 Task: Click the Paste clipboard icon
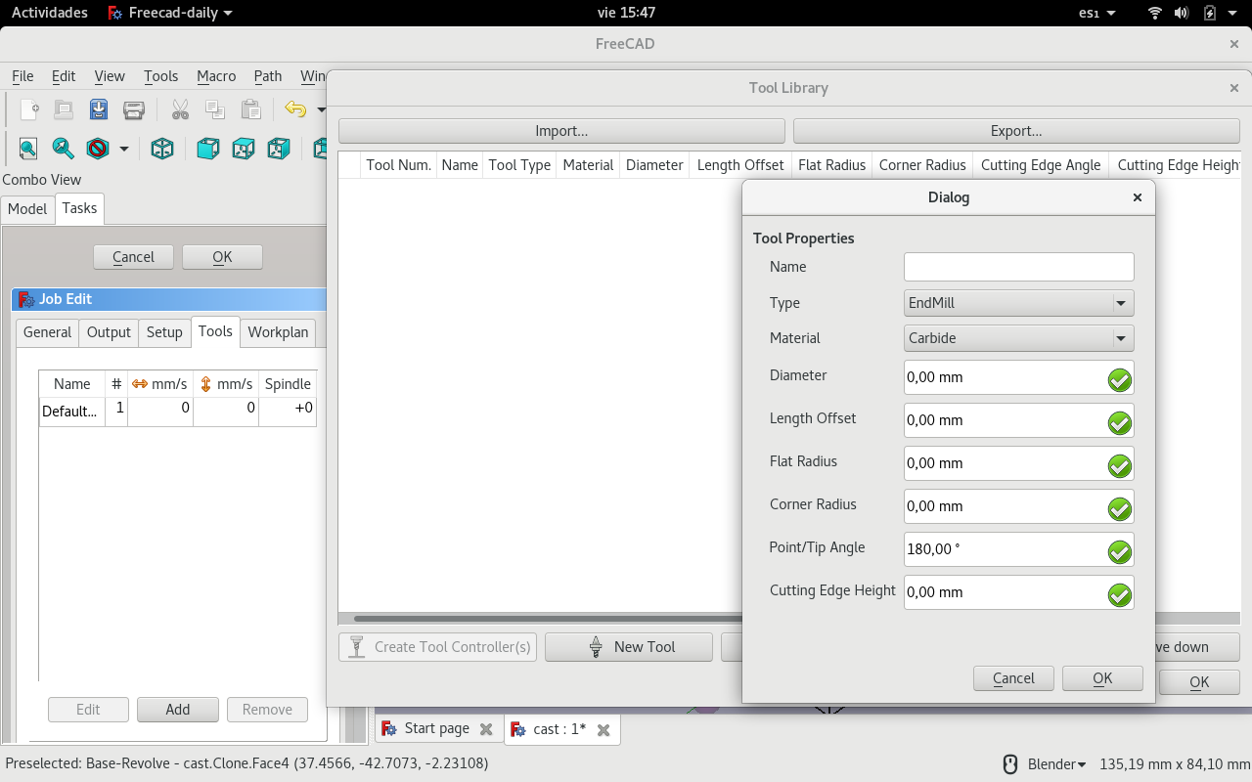pos(250,109)
